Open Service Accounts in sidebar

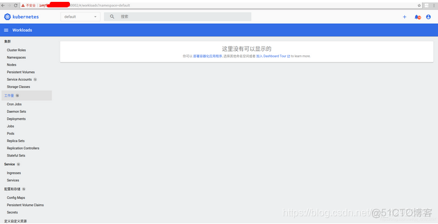coord(19,79)
